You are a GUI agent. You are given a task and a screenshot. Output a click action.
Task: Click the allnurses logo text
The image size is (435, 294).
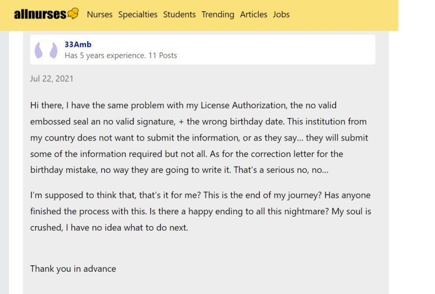[40, 14]
